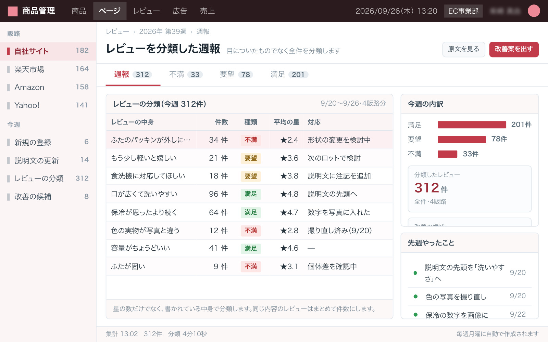548x342 pixels.
Task: Open the 売上 menu
Action: coord(207,11)
